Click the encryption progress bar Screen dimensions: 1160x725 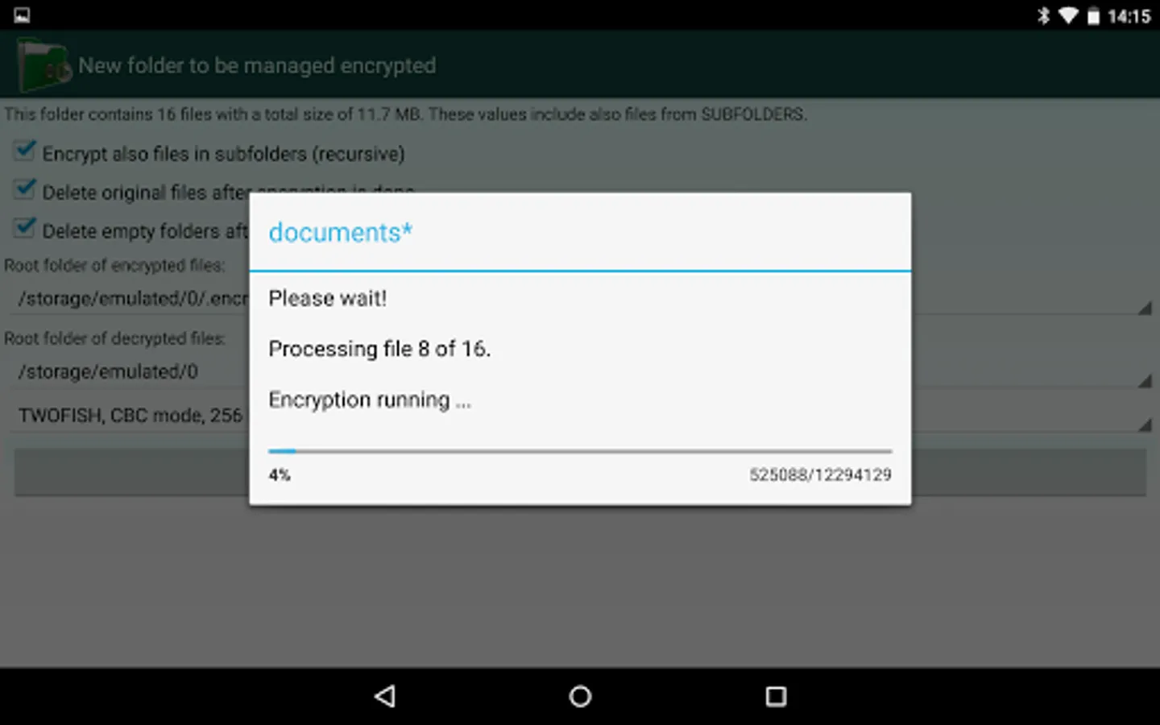tap(580, 451)
